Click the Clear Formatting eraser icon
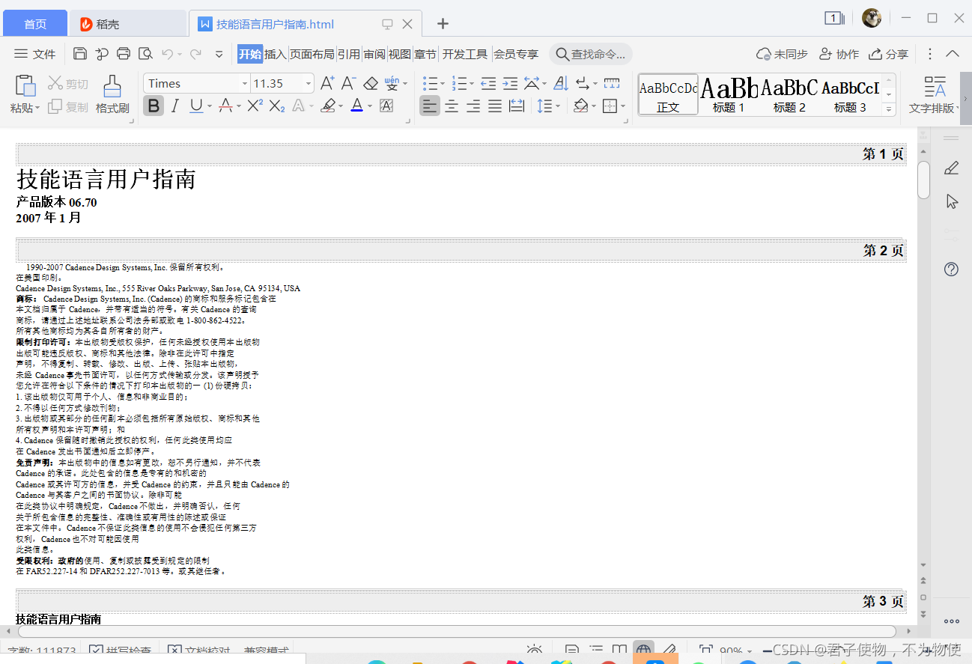Screen dimensions: 972x664 (x=370, y=83)
